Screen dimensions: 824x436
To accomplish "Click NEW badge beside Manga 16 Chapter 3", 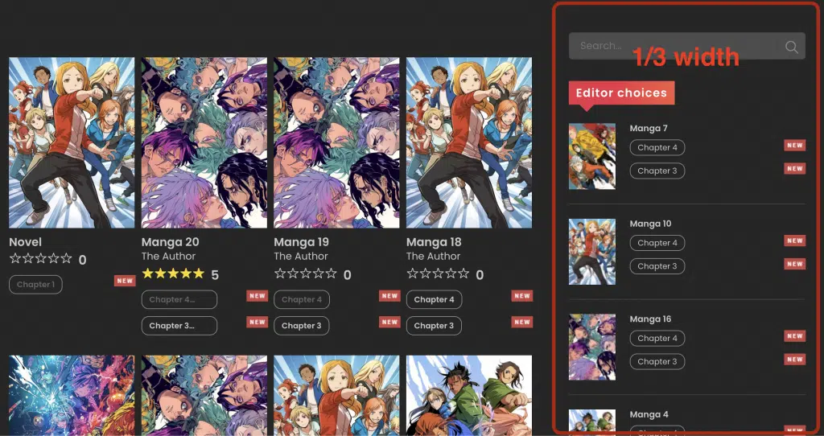I will point(794,359).
